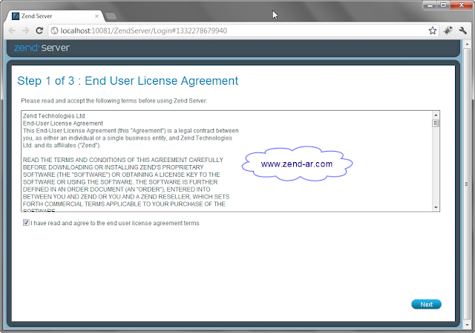475x333 pixels.
Task: Close the Zend Server tab
Action: coord(96,16)
